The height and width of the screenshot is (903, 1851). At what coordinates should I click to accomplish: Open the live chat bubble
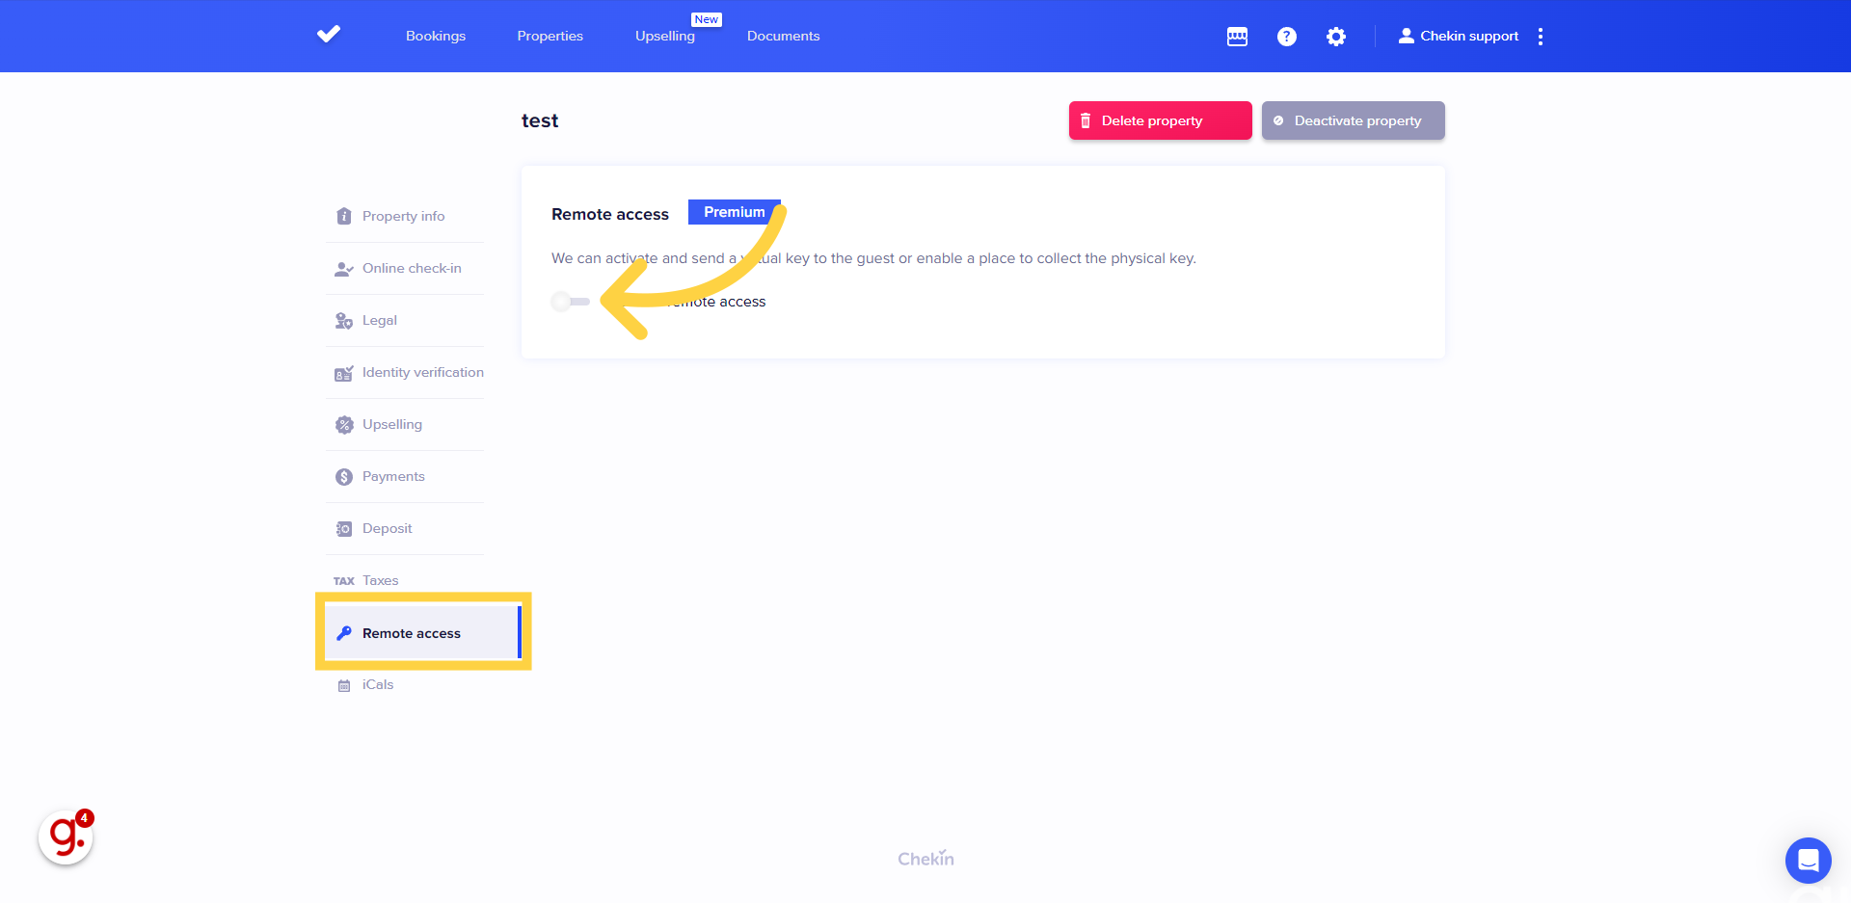[x=1808, y=860]
